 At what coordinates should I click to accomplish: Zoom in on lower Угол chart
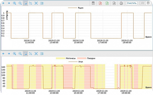click(15, 53)
